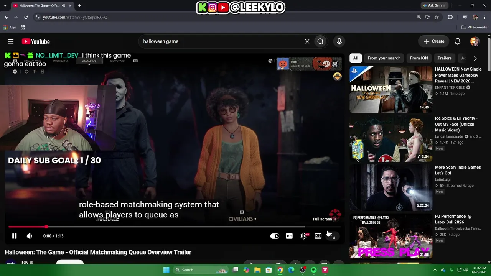Open Chrome's three-dot menu
Screen dimensions: 491x276
484,17
